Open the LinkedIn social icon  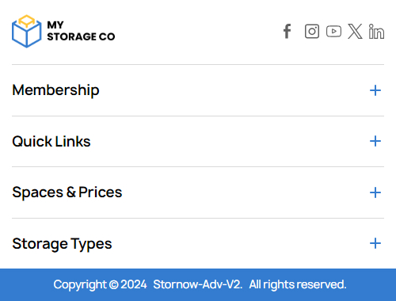pos(376,32)
